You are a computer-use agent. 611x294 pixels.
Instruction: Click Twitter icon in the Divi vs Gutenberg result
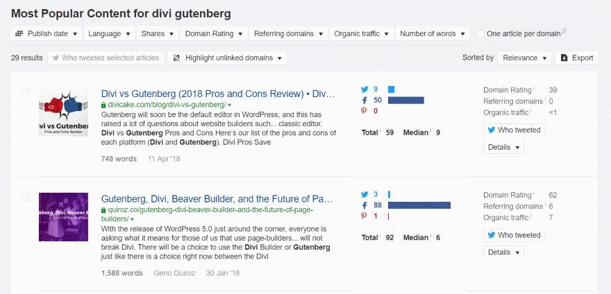365,89
